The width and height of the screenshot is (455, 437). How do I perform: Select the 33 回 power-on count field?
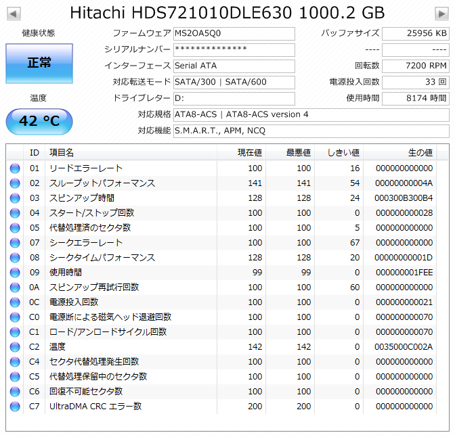416,83
